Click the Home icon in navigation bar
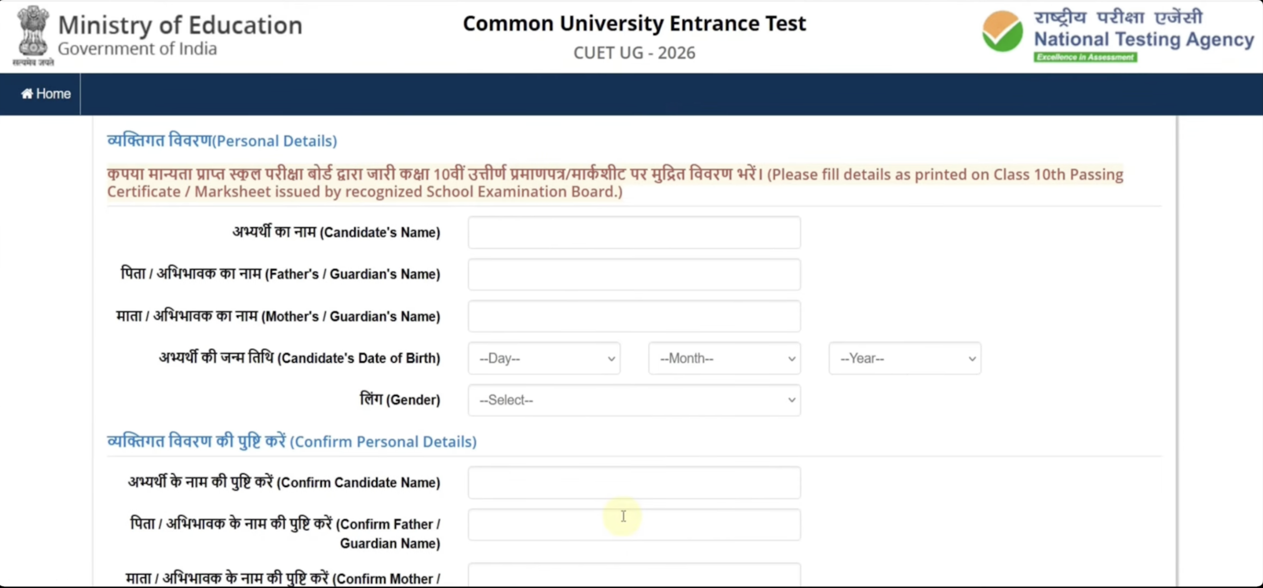1263x588 pixels. (27, 93)
